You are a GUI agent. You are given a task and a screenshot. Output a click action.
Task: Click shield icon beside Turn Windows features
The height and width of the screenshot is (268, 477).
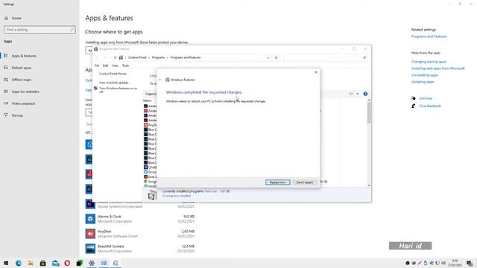[96, 89]
